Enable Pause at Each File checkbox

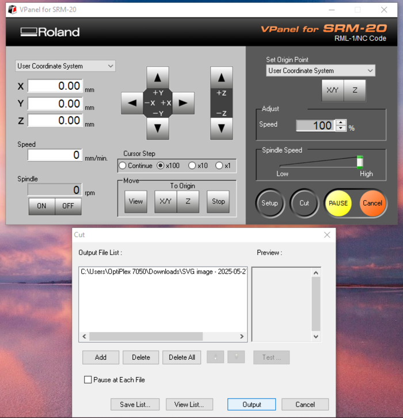(88, 379)
